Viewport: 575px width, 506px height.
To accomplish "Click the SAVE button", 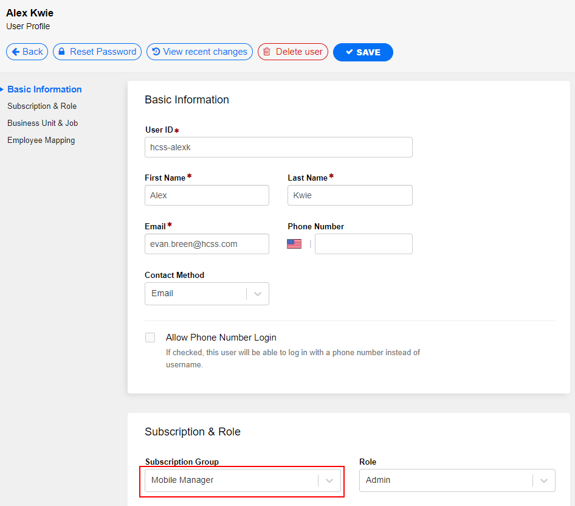I will [363, 52].
